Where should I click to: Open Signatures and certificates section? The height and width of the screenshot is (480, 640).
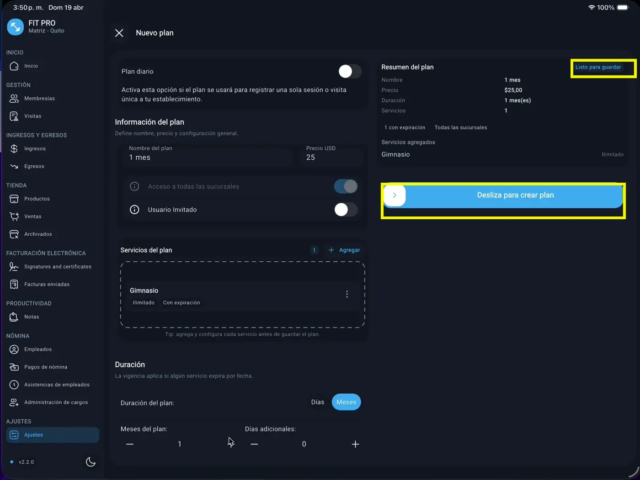tap(58, 267)
